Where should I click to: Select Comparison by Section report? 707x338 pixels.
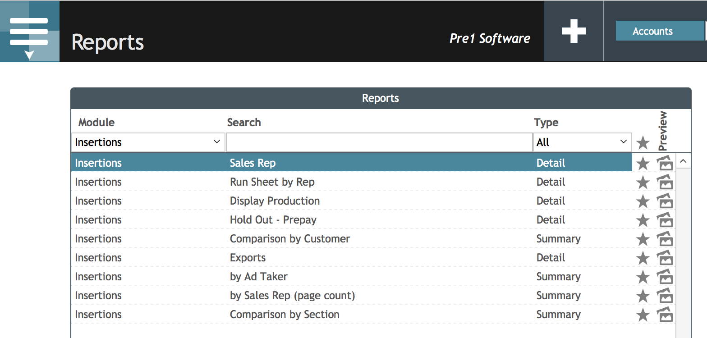coord(285,315)
